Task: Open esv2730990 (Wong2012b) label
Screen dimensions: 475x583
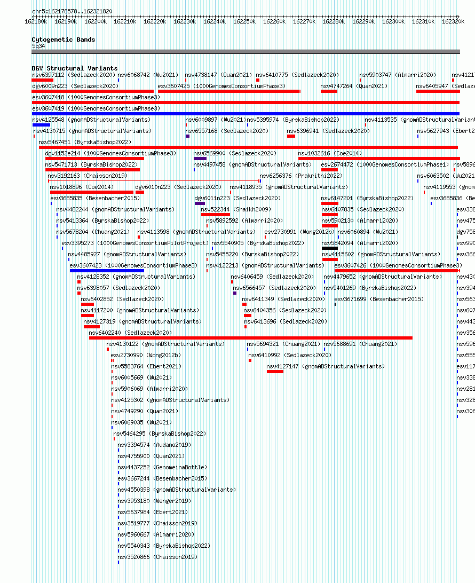Action: click(x=146, y=356)
